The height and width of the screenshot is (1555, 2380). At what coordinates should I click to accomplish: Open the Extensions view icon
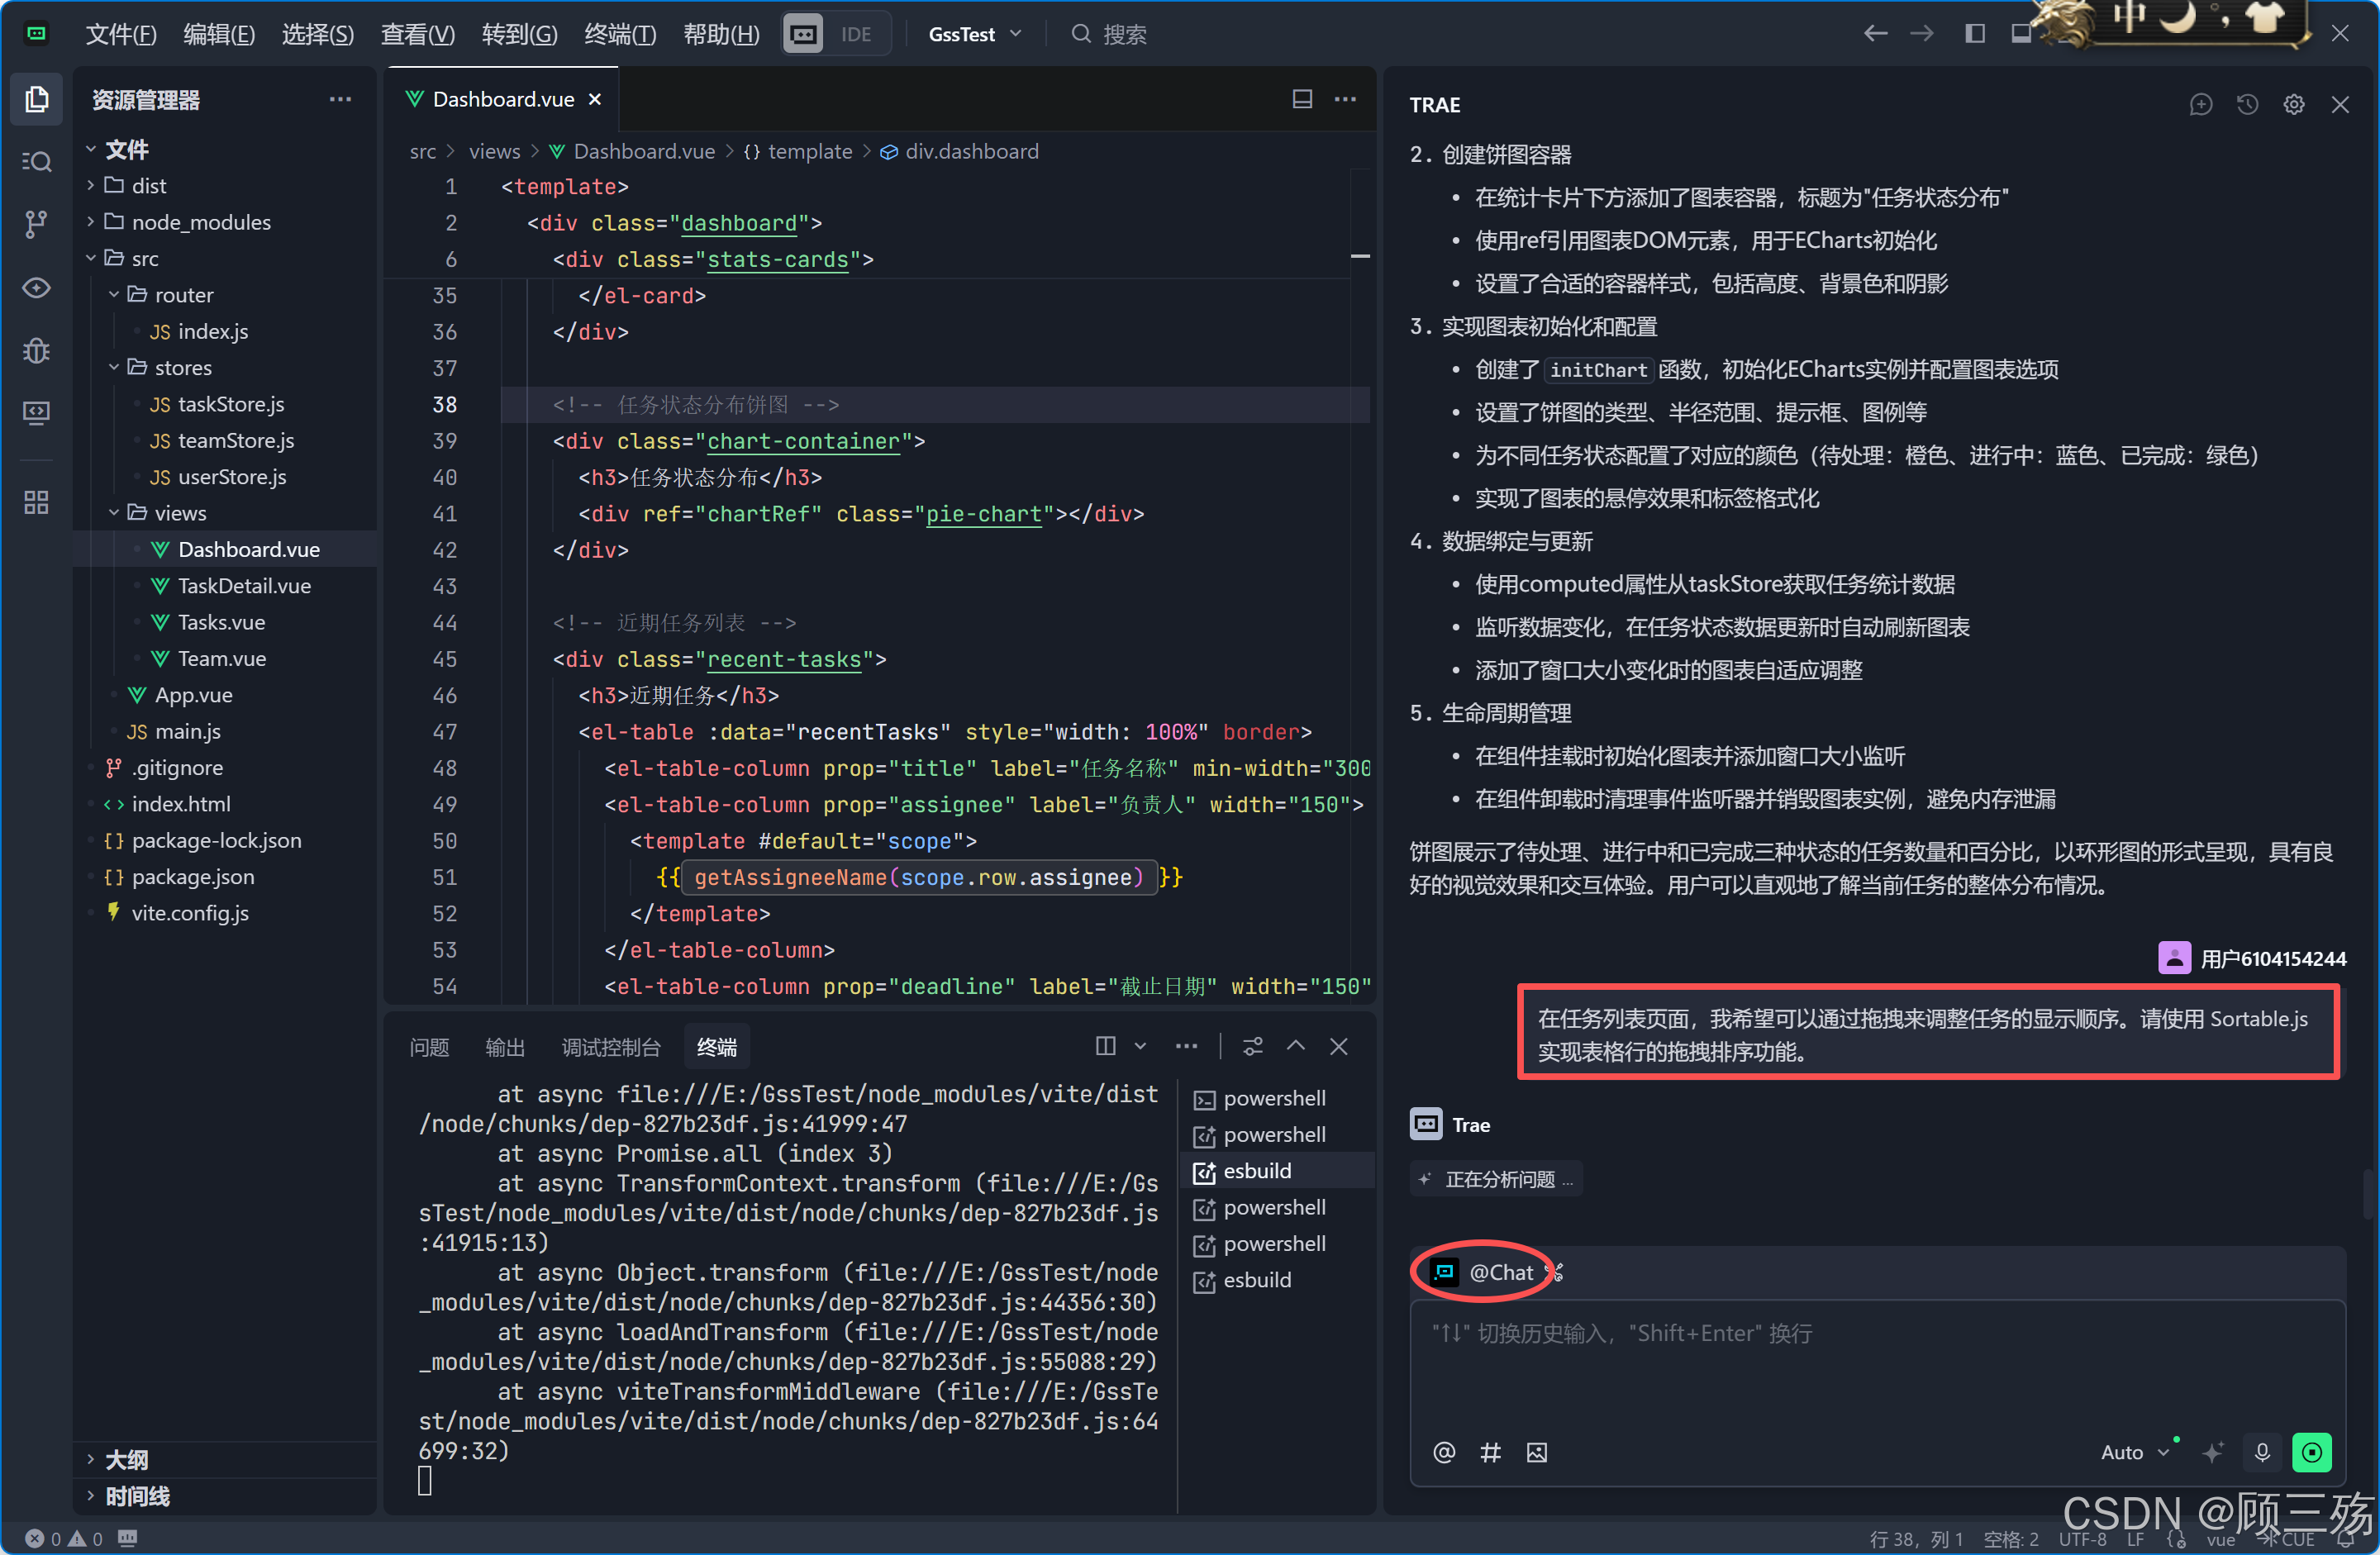click(37, 502)
